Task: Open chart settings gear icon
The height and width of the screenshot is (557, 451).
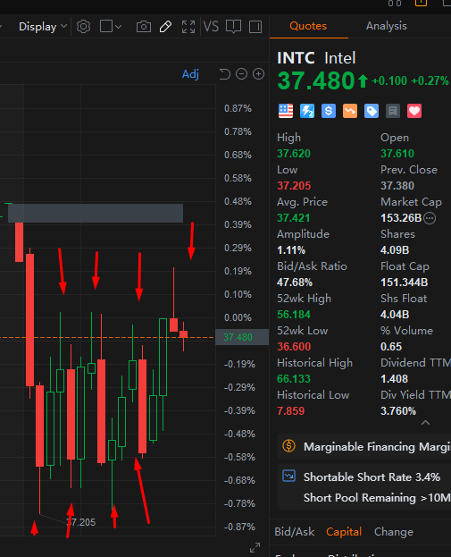Action: tap(83, 27)
